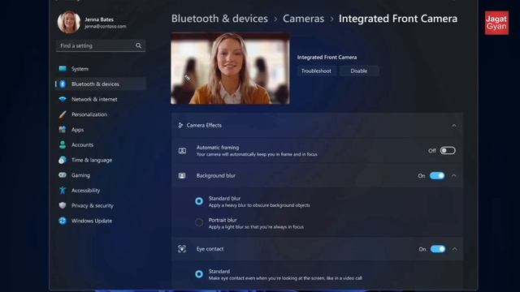The image size is (520, 292).
Task: Click the Camera Effects heading text
Action: tap(204, 125)
